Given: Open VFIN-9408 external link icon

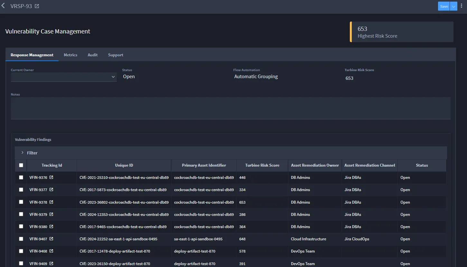Looking at the screenshot, I should tap(51, 251).
